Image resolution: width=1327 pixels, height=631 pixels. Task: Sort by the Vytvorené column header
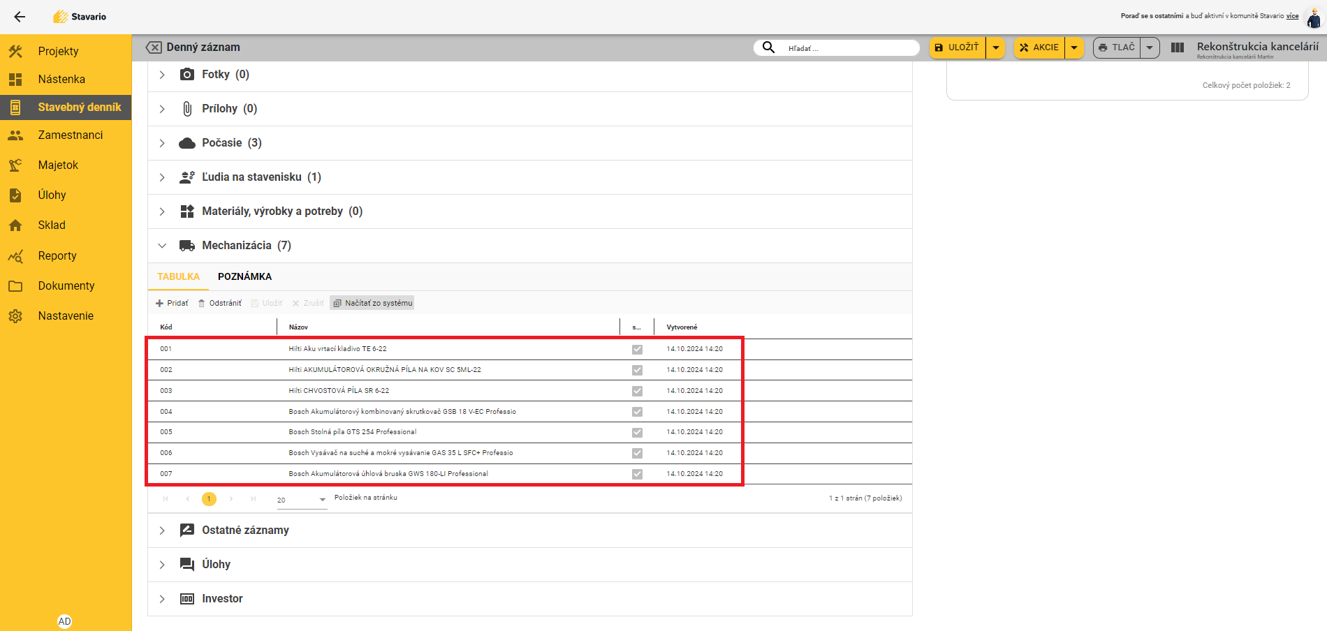click(x=682, y=327)
